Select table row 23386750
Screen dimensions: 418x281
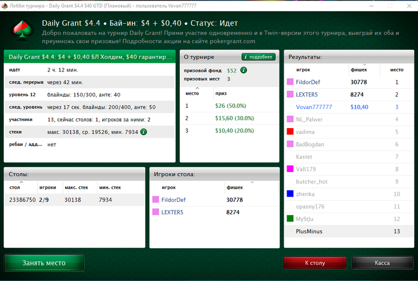(75, 199)
